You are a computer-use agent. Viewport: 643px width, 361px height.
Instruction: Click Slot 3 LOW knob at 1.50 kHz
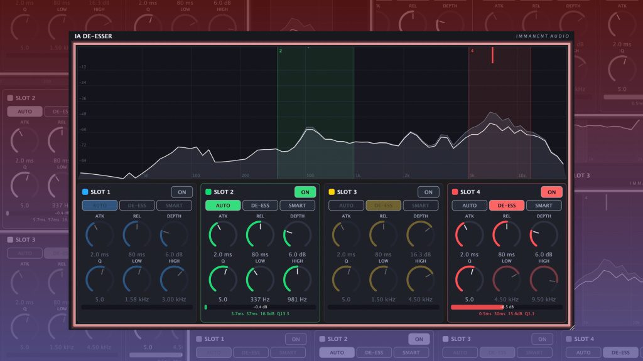point(384,280)
